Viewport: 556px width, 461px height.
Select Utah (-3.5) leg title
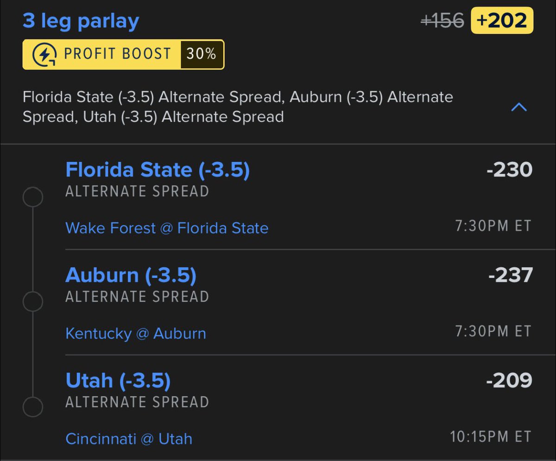click(x=118, y=380)
